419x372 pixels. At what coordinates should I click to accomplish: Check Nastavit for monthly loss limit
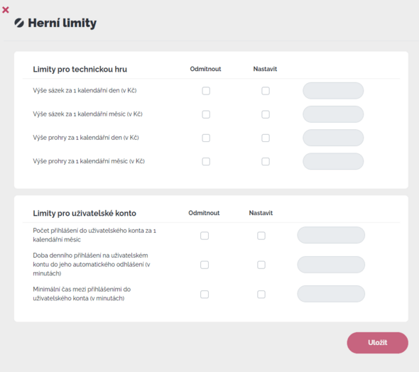tap(266, 161)
